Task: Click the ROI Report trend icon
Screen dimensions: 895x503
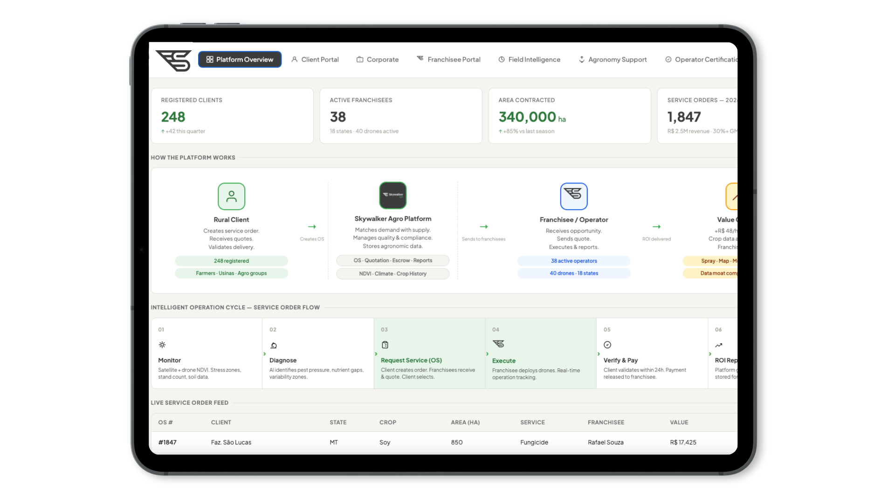Action: pos(719,345)
